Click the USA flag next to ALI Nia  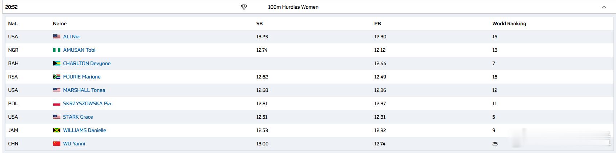(57, 37)
